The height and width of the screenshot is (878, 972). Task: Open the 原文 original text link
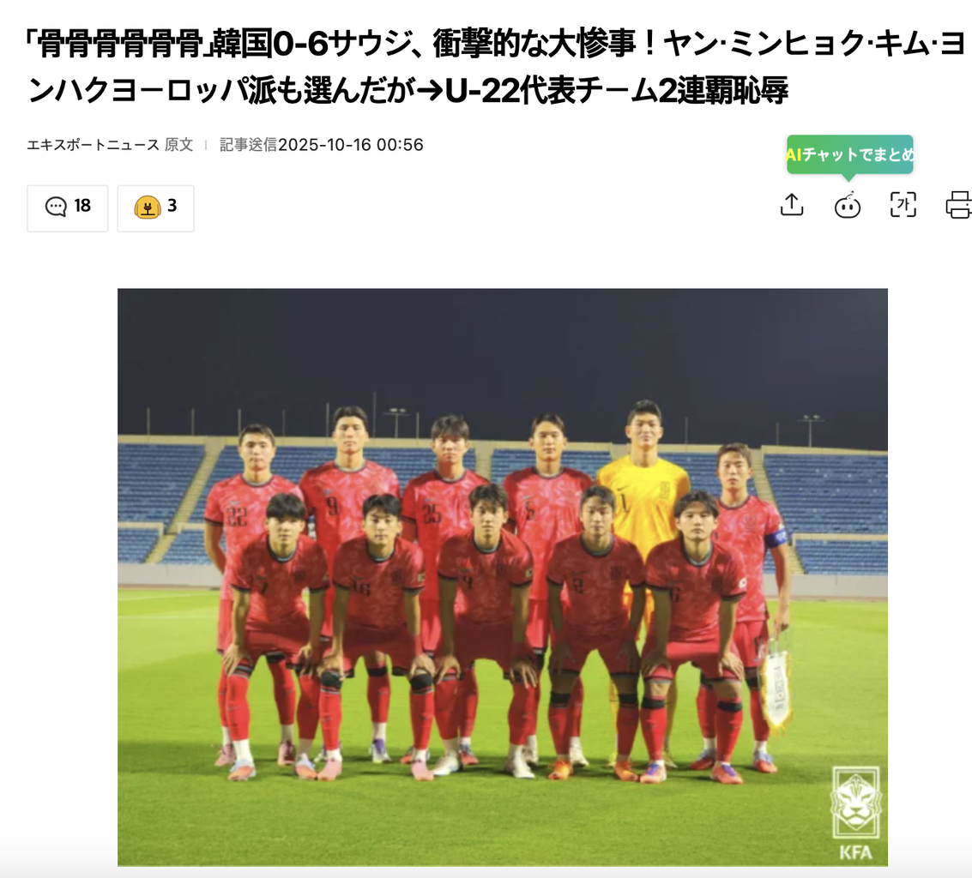pyautogui.click(x=179, y=145)
